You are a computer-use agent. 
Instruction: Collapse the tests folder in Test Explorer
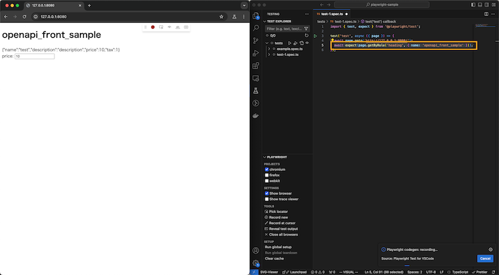click(x=267, y=43)
